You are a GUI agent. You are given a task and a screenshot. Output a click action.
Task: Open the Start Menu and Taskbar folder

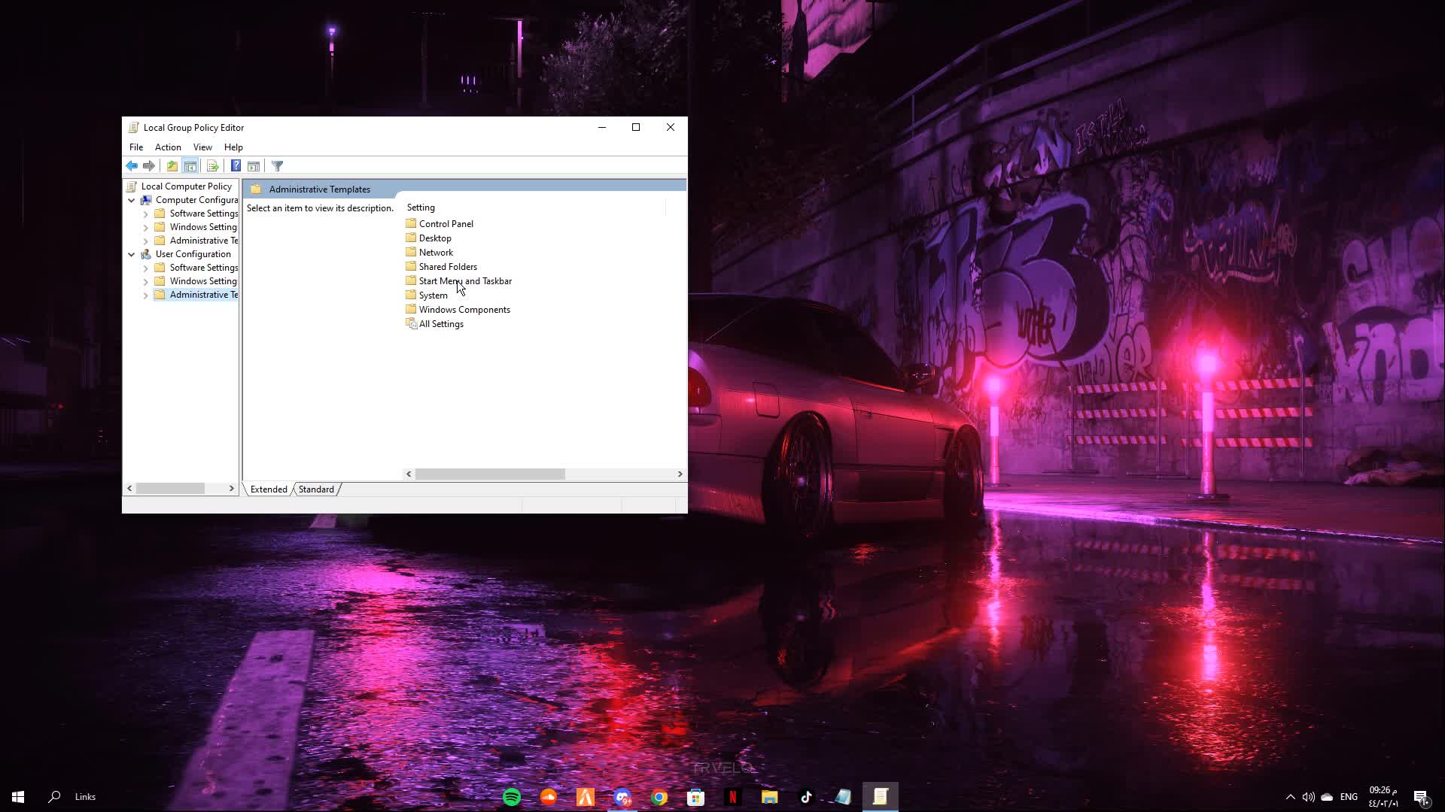[x=465, y=280]
